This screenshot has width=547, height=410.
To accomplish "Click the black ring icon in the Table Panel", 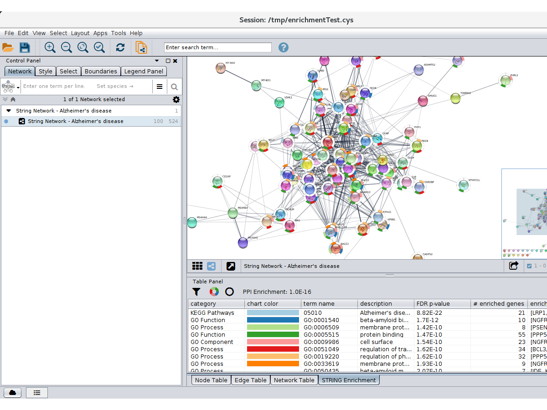I will click(229, 292).
